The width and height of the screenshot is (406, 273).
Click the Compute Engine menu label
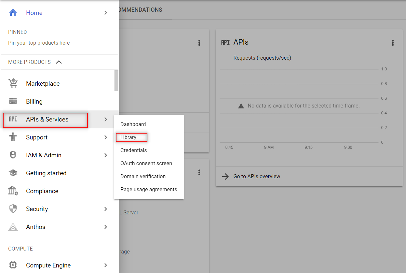coord(48,265)
